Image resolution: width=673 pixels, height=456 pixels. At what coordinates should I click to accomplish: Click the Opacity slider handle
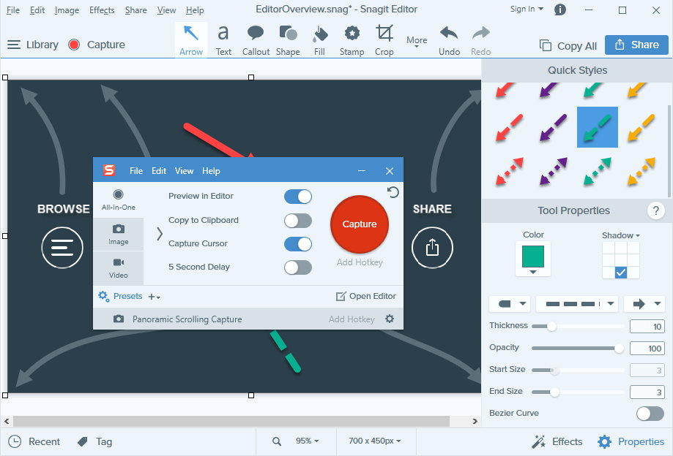tap(619, 348)
